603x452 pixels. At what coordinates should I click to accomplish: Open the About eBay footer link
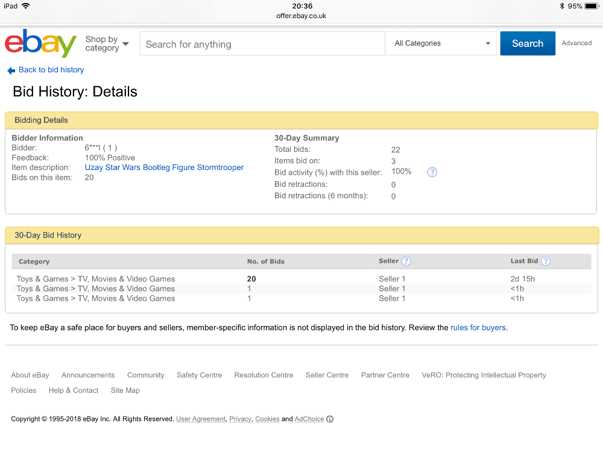coord(30,375)
